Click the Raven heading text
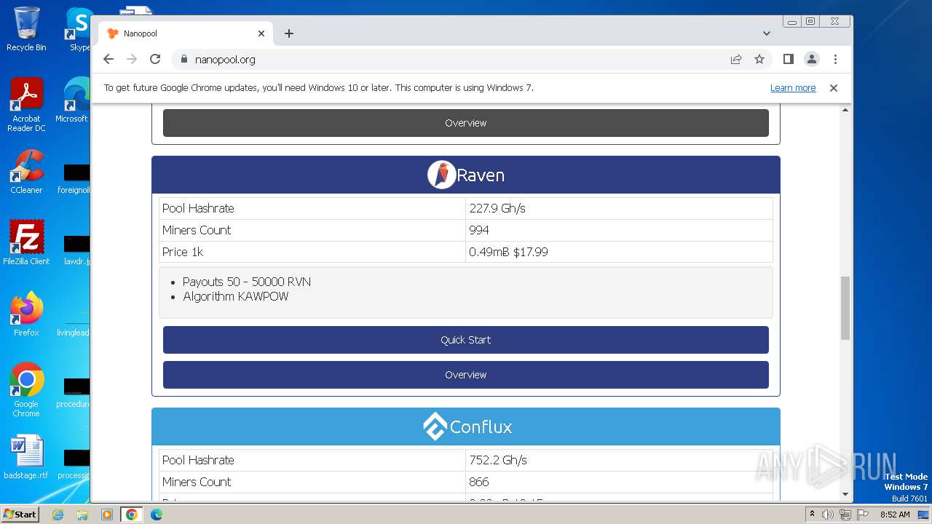This screenshot has height=524, width=932. pos(481,175)
